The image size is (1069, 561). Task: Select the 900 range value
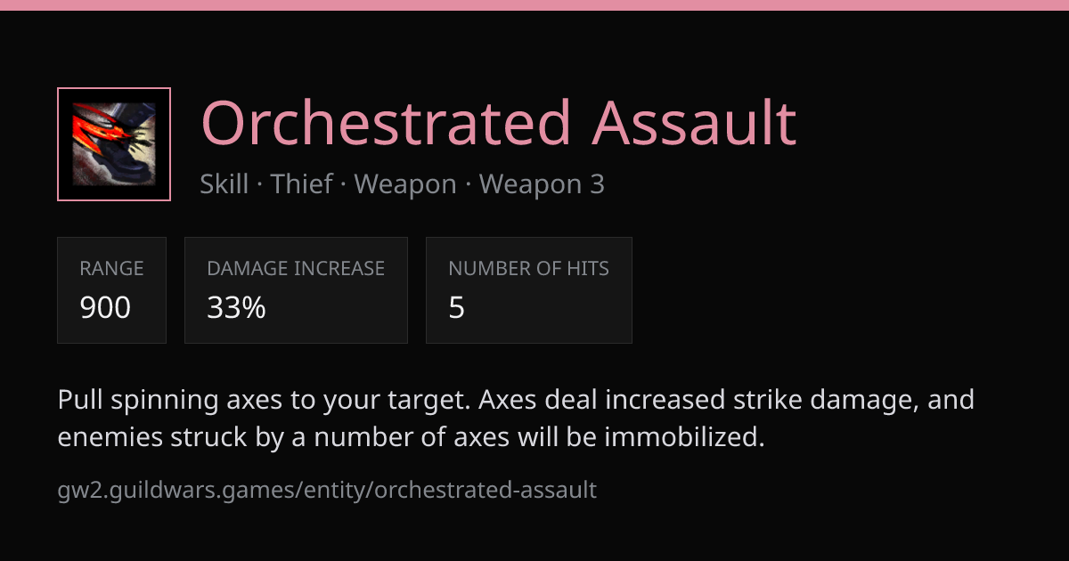pos(105,308)
